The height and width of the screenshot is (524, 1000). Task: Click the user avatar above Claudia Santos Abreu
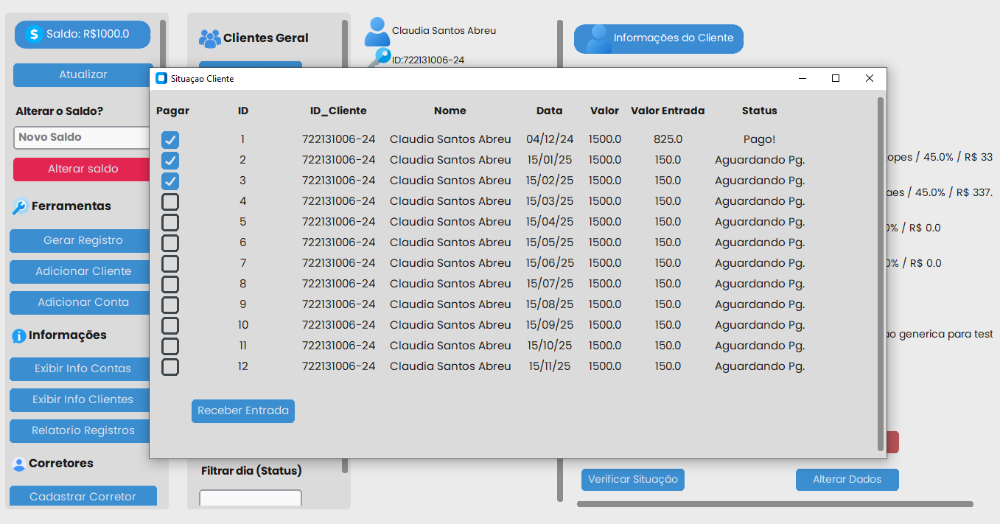pyautogui.click(x=377, y=32)
